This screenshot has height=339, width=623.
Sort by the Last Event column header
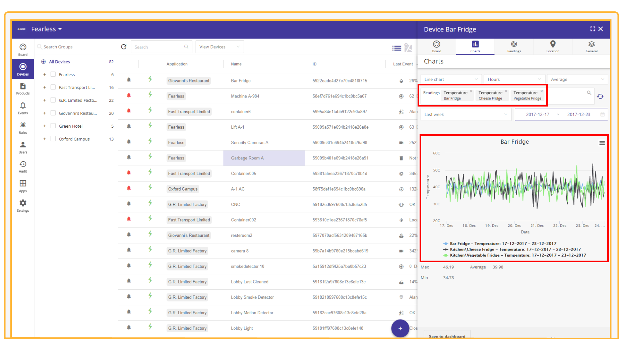click(403, 64)
